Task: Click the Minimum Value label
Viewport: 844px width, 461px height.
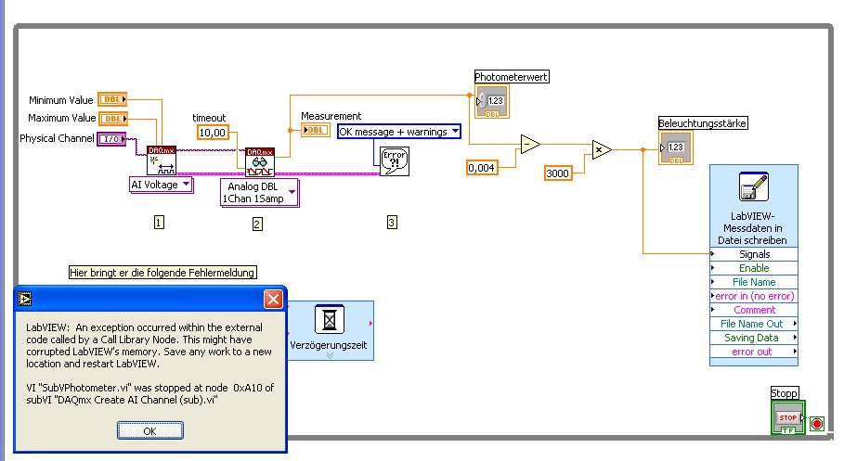Action: [x=61, y=100]
